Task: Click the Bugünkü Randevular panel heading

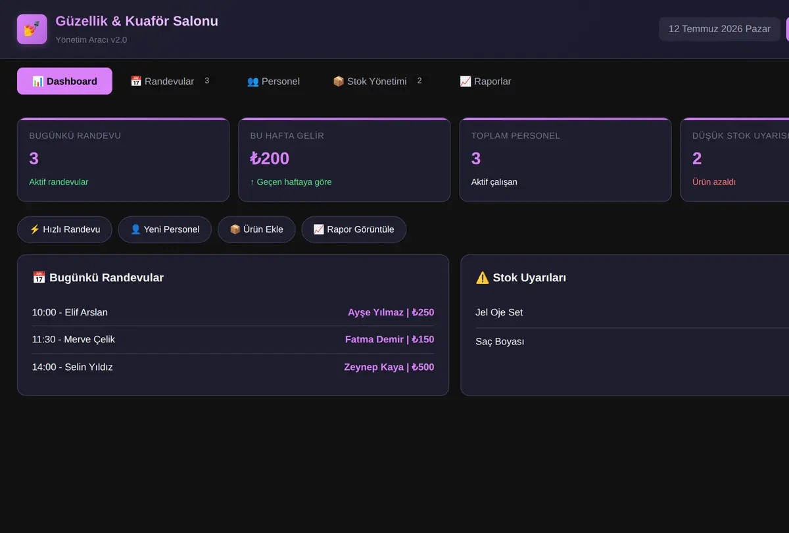Action: point(98,277)
